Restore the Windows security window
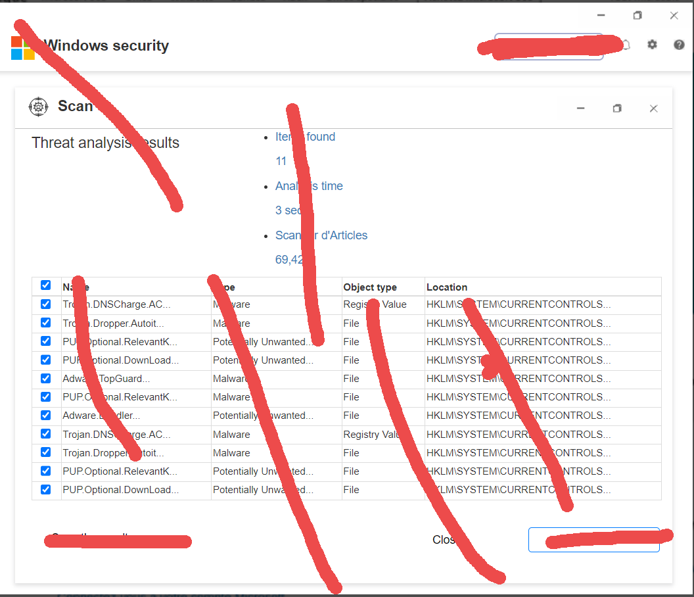Screen dimensions: 694x597 (x=637, y=16)
